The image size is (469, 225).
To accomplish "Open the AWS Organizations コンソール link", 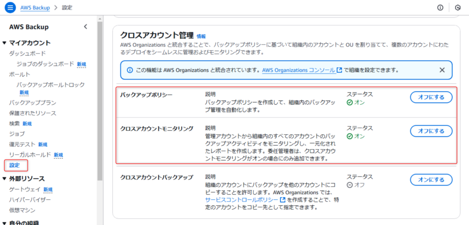I will point(299,70).
